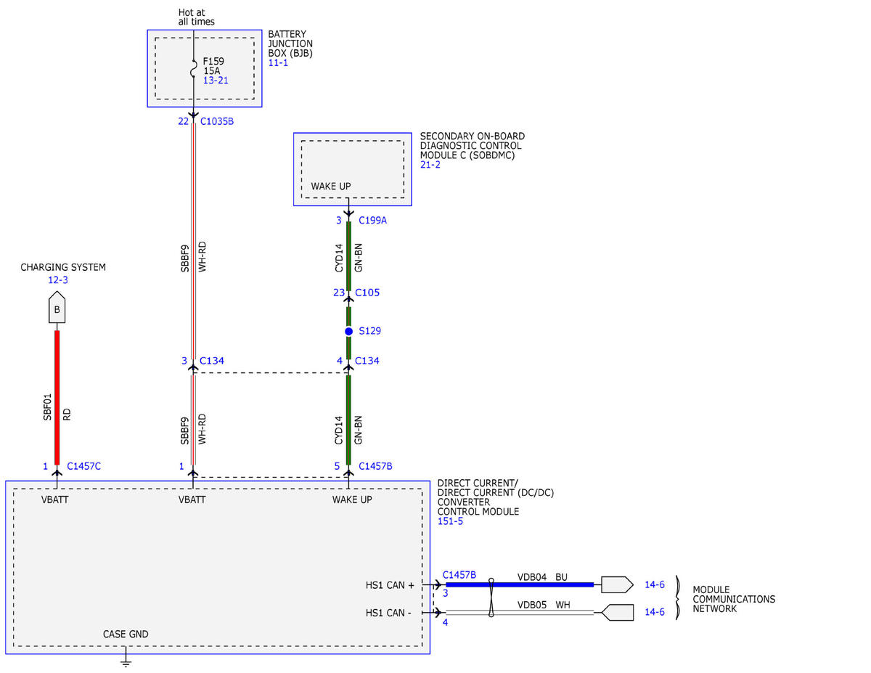Select the 'HS1 CAN -' terminal label
871x673 pixels.
coord(388,613)
